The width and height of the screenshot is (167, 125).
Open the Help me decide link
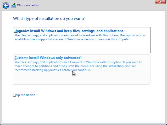pos(24,95)
